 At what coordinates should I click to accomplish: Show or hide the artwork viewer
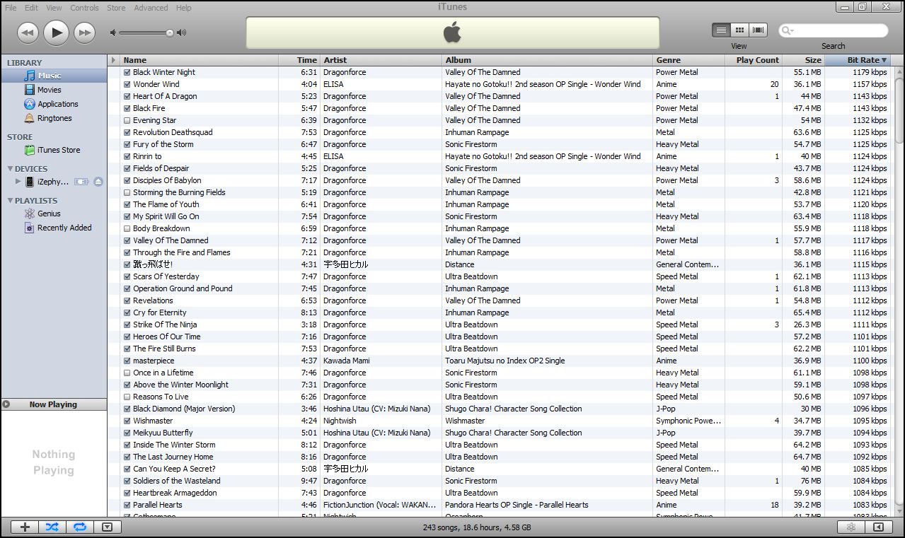point(107,527)
